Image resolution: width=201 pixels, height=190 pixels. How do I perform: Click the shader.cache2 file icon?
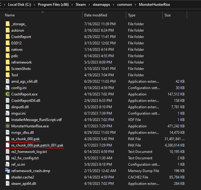click(8, 177)
